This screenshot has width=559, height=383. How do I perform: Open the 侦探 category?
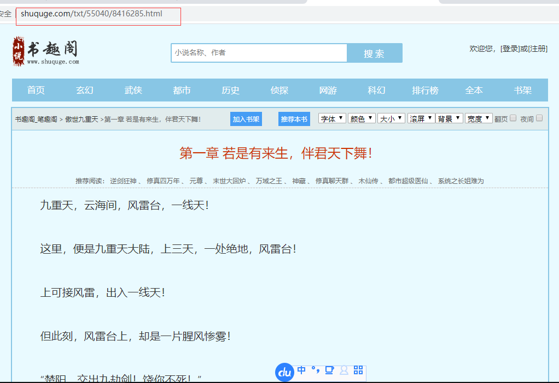(x=279, y=90)
